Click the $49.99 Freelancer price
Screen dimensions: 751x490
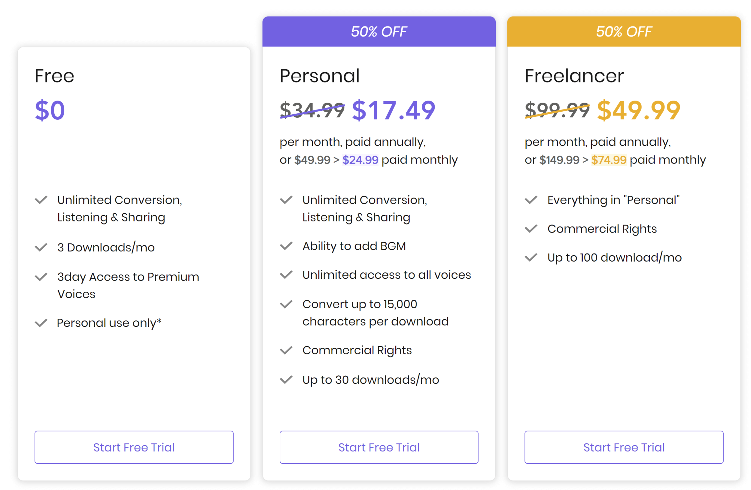tap(638, 110)
